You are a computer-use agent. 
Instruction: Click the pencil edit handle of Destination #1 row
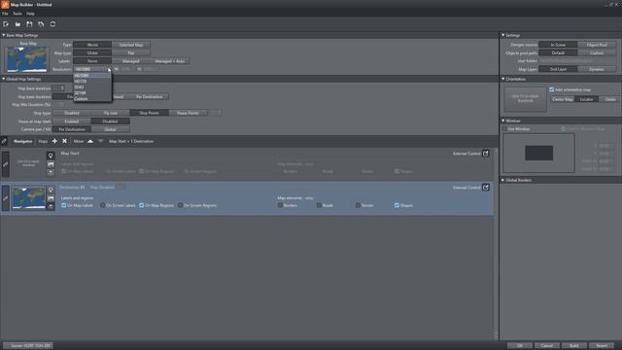[6, 198]
